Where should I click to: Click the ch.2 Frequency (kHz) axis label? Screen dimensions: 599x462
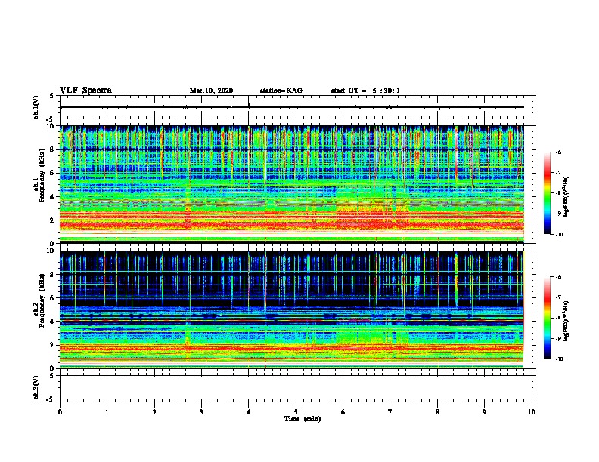click(39, 300)
